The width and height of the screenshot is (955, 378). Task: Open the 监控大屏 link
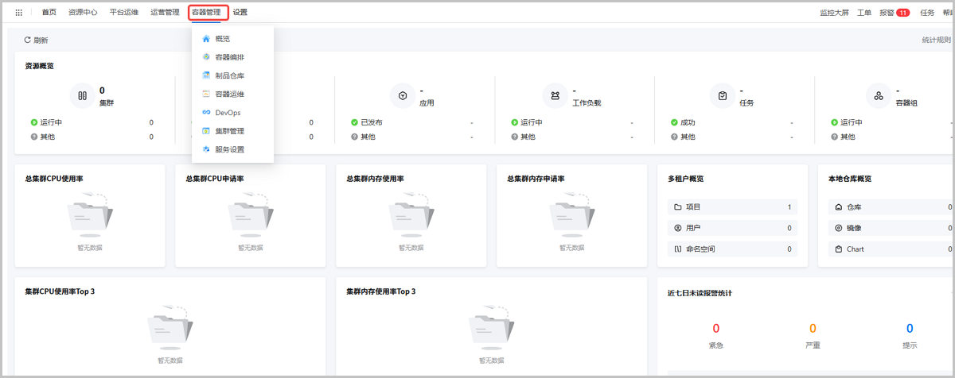[835, 13]
